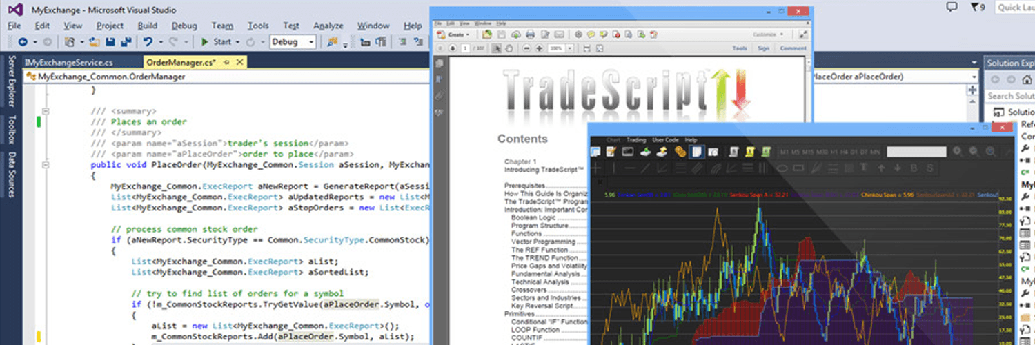1035x345 pixels.
Task: Open the bookmarks panel in PDF sidebar
Action: click(440, 78)
